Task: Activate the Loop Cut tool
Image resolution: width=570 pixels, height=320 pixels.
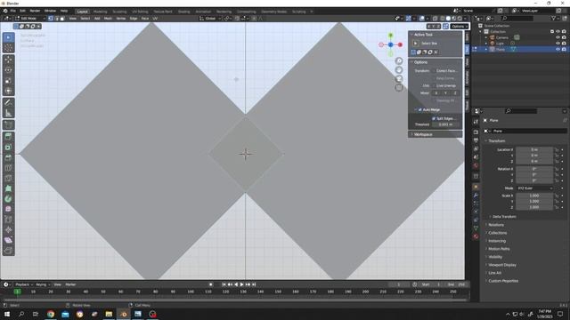Action: click(8, 168)
